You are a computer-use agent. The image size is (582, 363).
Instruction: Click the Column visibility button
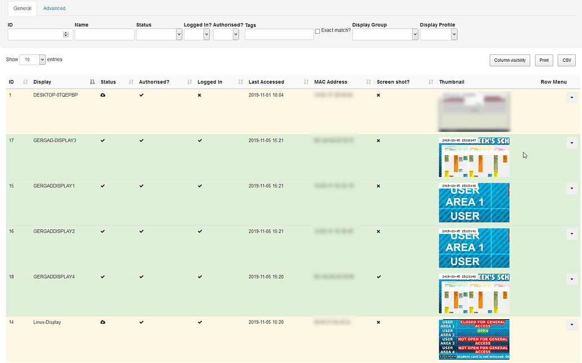tap(509, 60)
